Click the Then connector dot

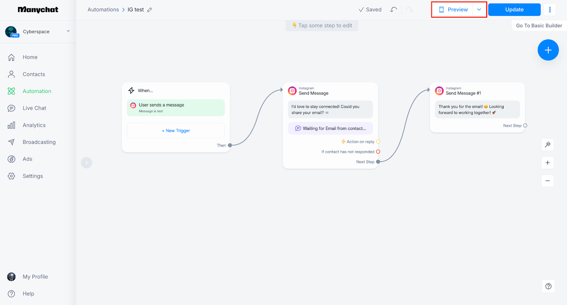point(230,145)
